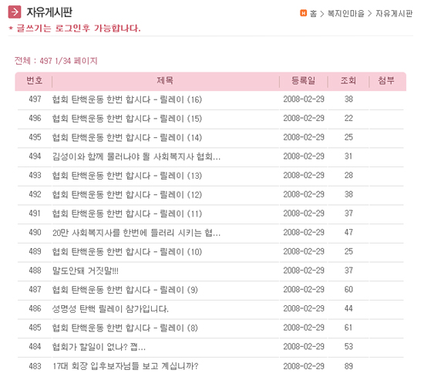The height and width of the screenshot is (380, 424).
Task: Click the red arrow icon beside 자유게시판 title
Action: 15,12
